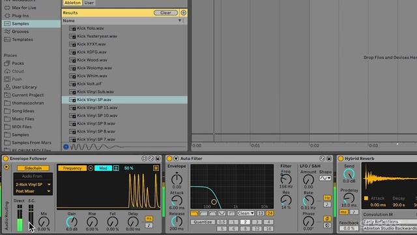Viewport: 417px width, 235px height.
Task: Click the Rise knob
Action: [x=92, y=222]
